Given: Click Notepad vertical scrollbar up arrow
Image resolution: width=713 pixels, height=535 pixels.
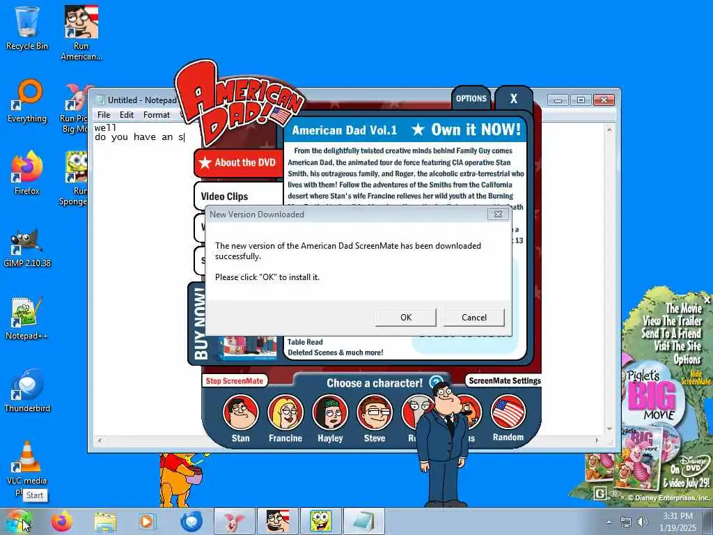Looking at the screenshot, I should (609, 130).
